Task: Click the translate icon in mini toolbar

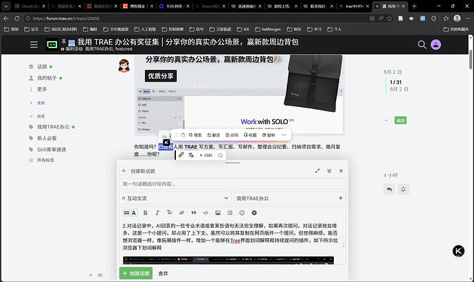Action: pos(191,155)
